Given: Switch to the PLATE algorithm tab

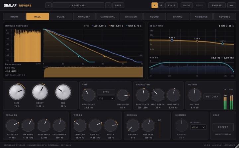Looking at the screenshot, I should coord(61,17).
